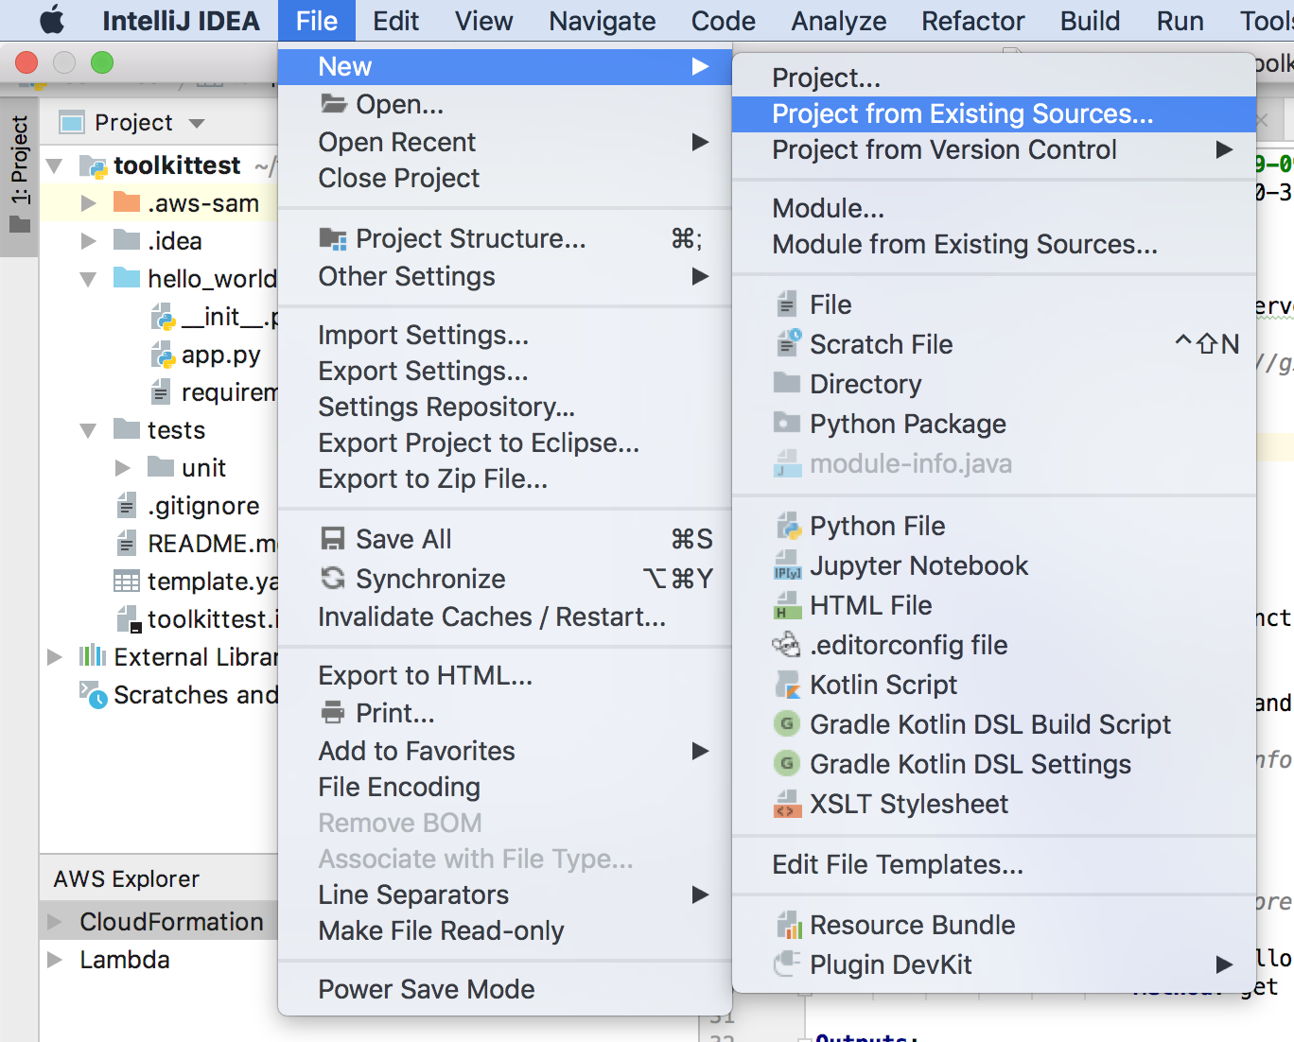Click the Directory folder icon

787,382
